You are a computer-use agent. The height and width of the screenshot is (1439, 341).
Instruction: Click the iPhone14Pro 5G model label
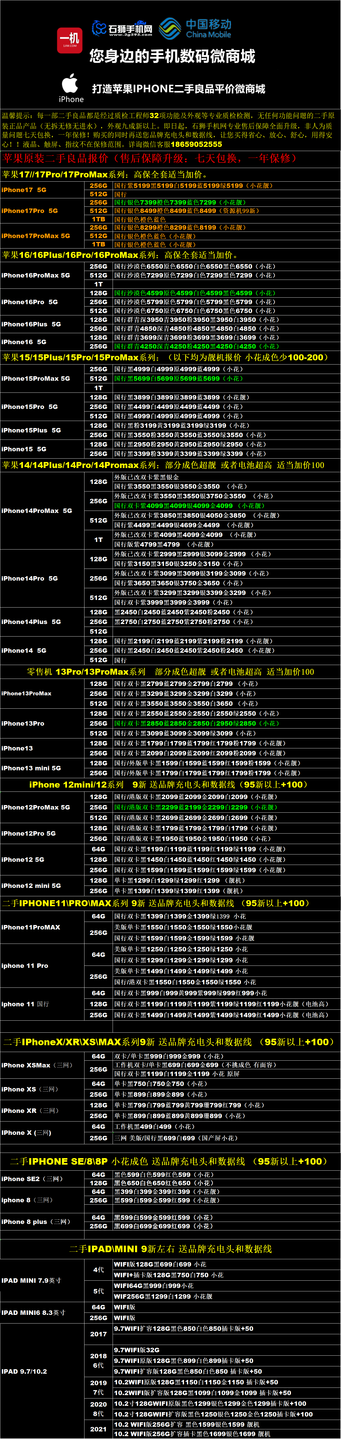(x=29, y=578)
